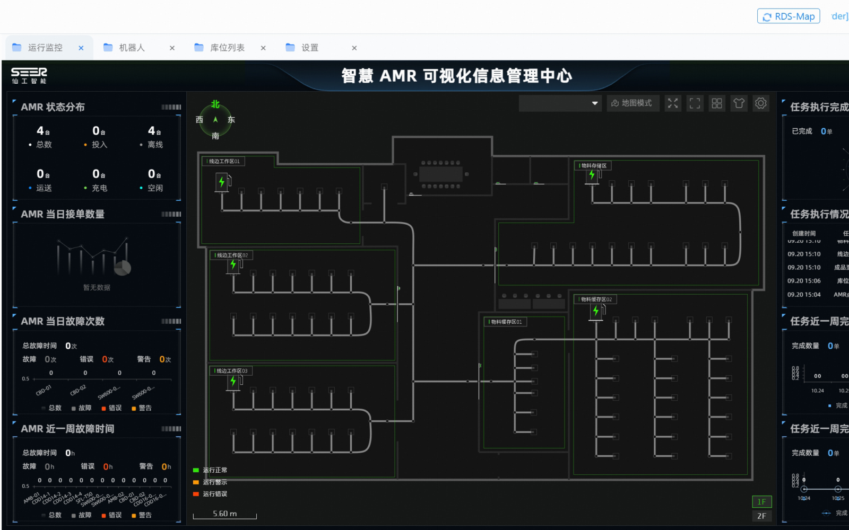Click the 线边工作区01 area label
The height and width of the screenshot is (530, 849).
223,161
